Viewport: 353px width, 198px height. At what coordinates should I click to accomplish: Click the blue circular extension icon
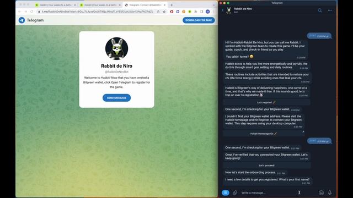tap(178, 12)
